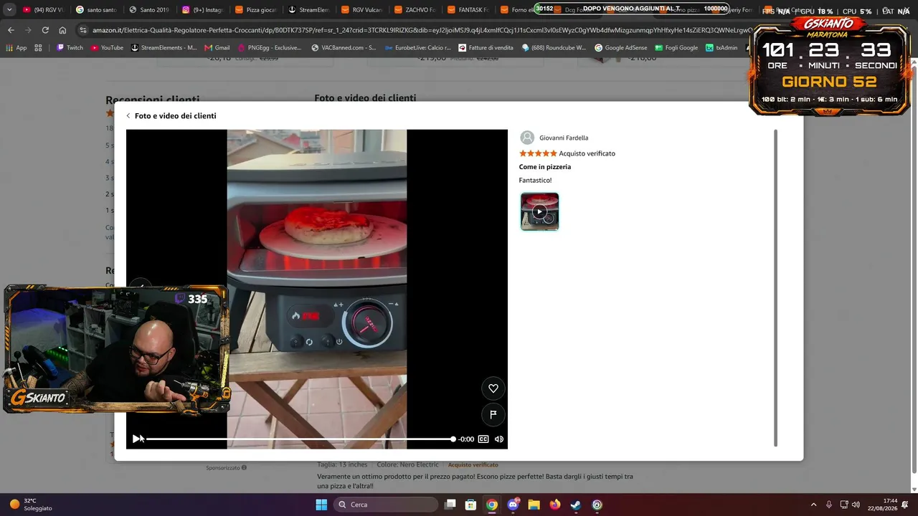Viewport: 918px width, 516px height.
Task: Switch to the '(9+) Instagram' tab
Action: (202, 10)
